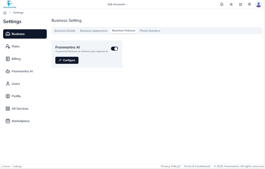Toggle light/dark theme with the sun icon

(249, 4)
